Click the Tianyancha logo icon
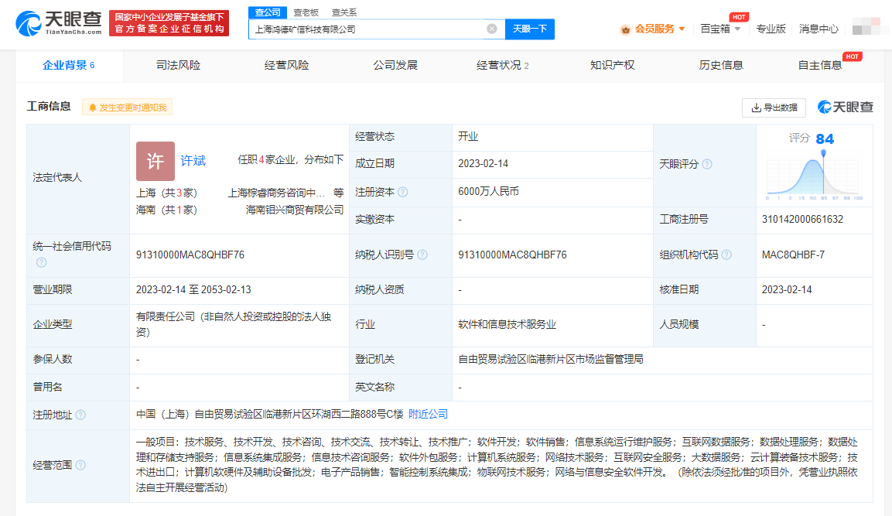 click(x=27, y=22)
